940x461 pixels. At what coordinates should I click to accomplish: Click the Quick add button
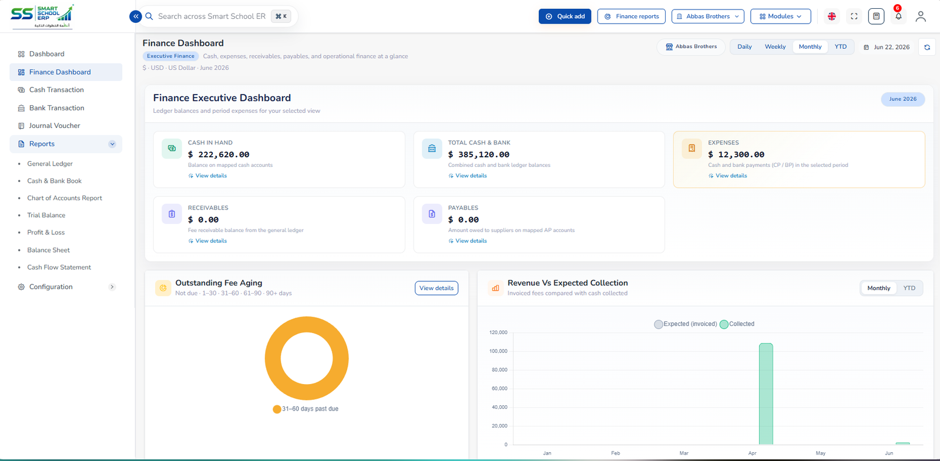565,16
